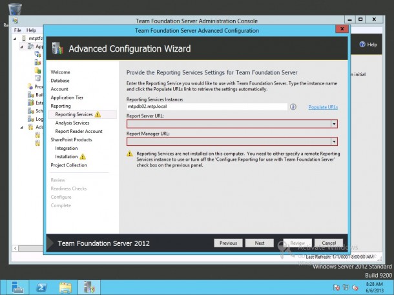Screen dimensions: 394x295
Task: Click network tray icon
Action: click(346, 287)
